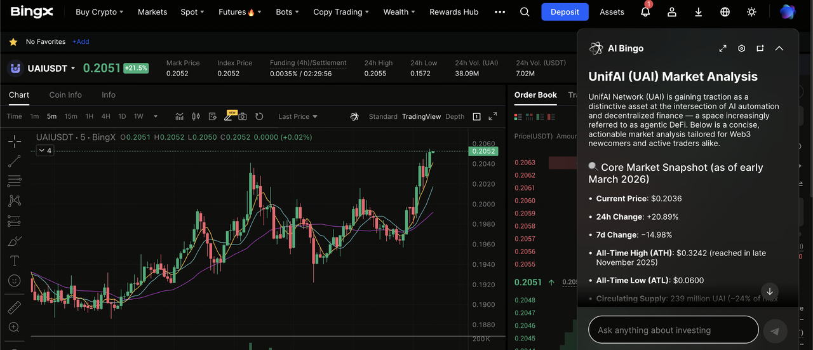
Task: Open the chart indicators icon
Action: (180, 116)
